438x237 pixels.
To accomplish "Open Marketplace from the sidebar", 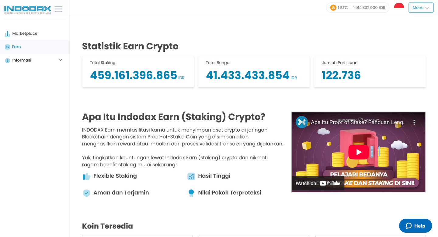I will (x=25, y=34).
